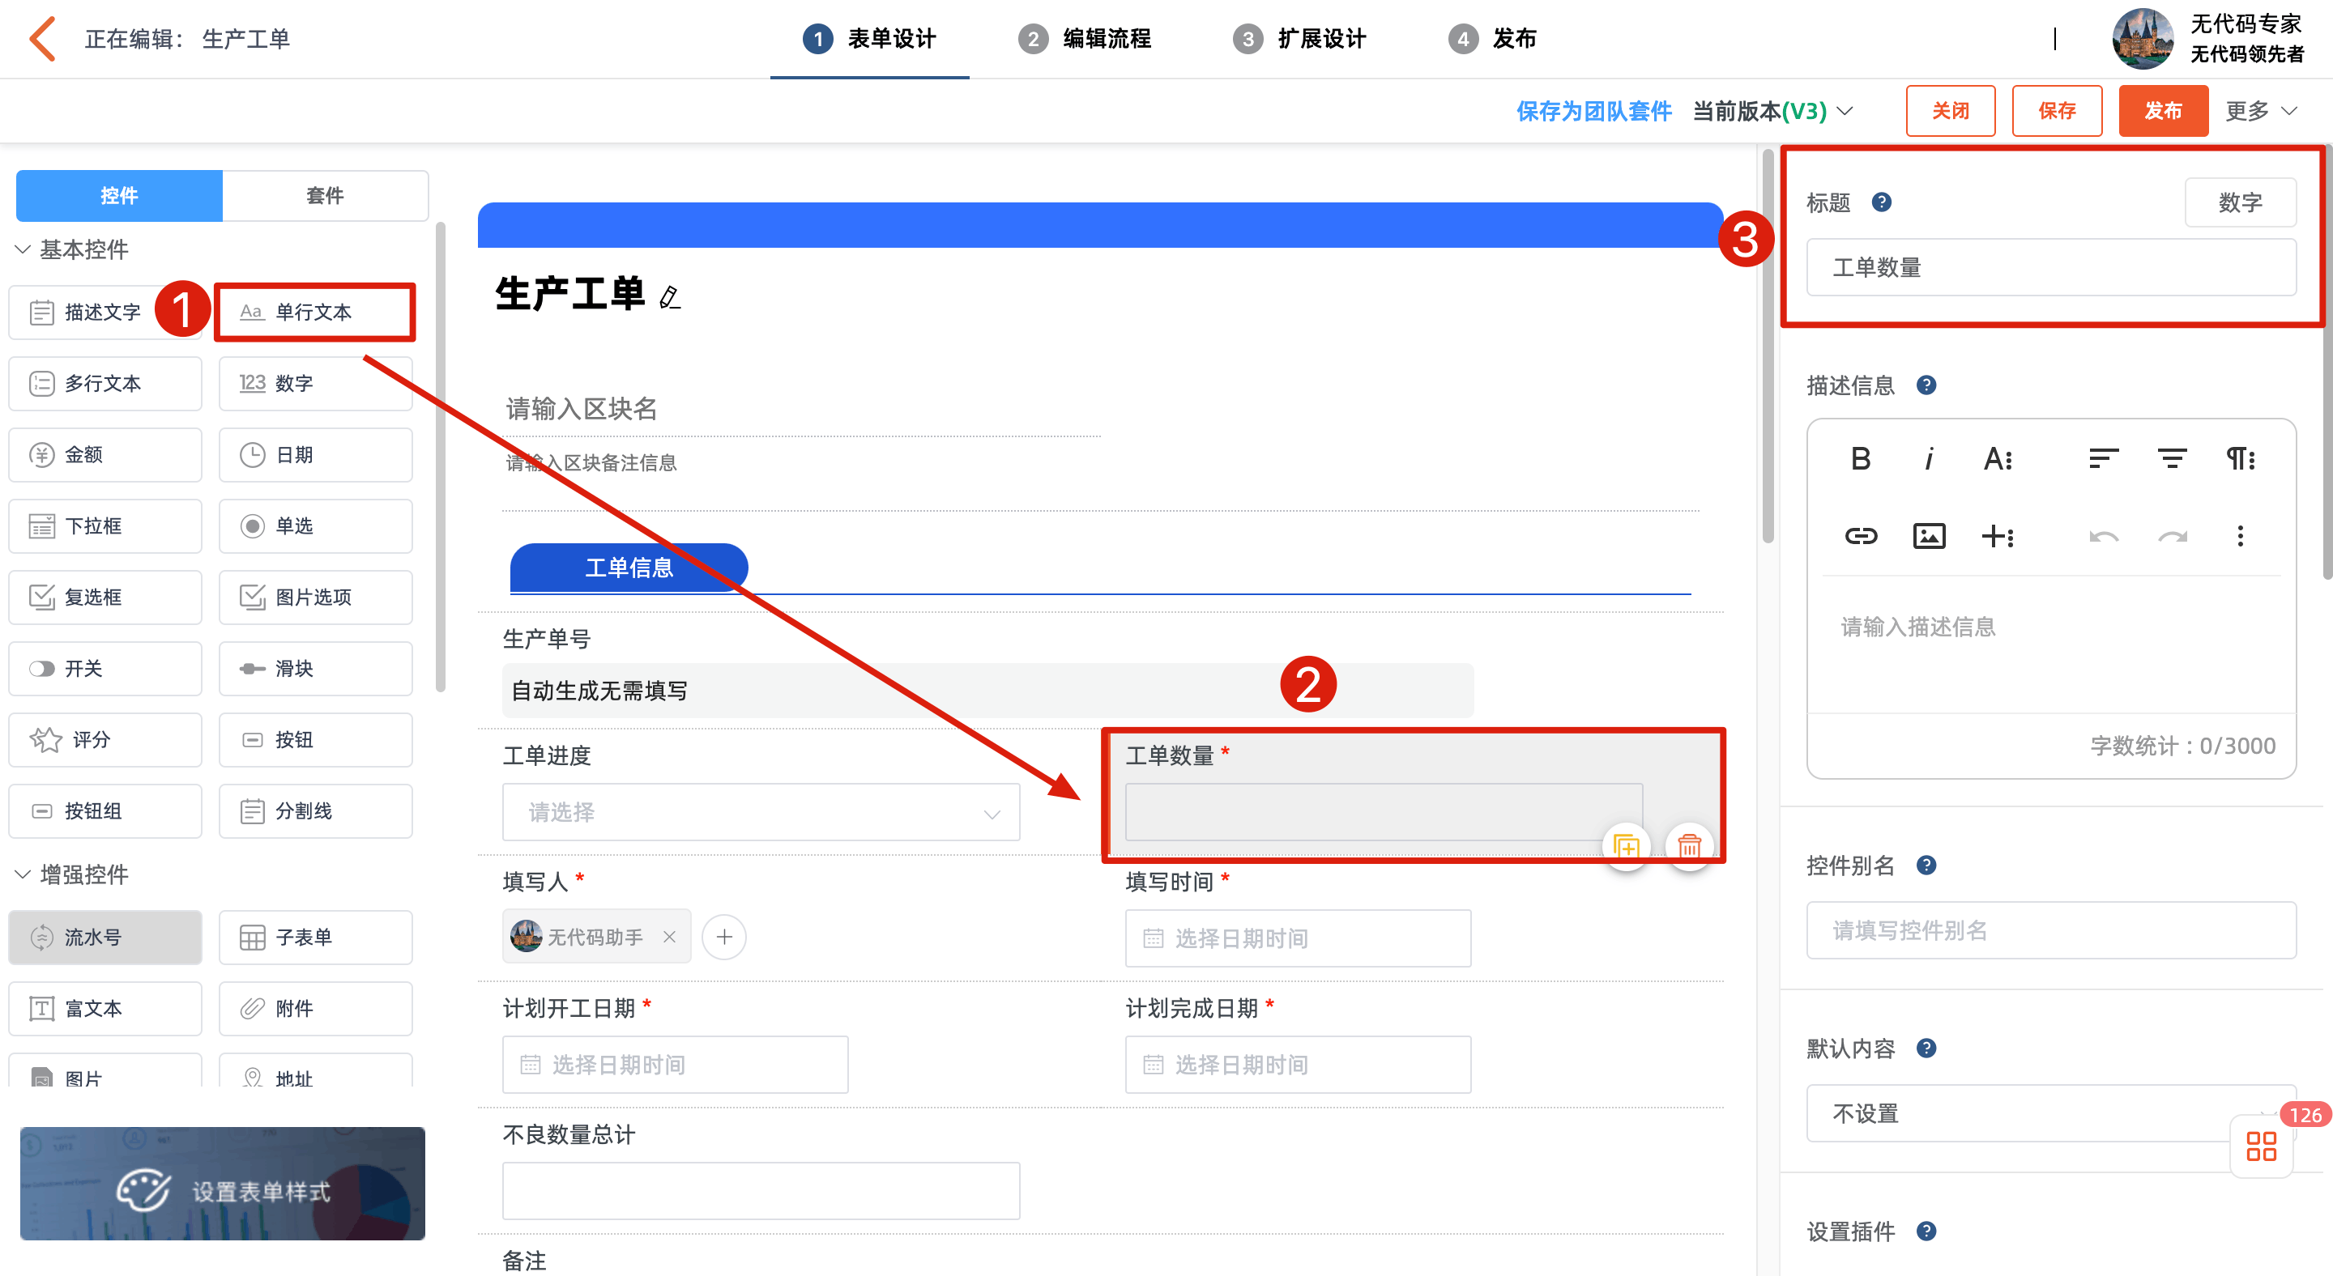This screenshot has height=1276, width=2333.
Task: Switch to the 套件 tab
Action: (324, 195)
